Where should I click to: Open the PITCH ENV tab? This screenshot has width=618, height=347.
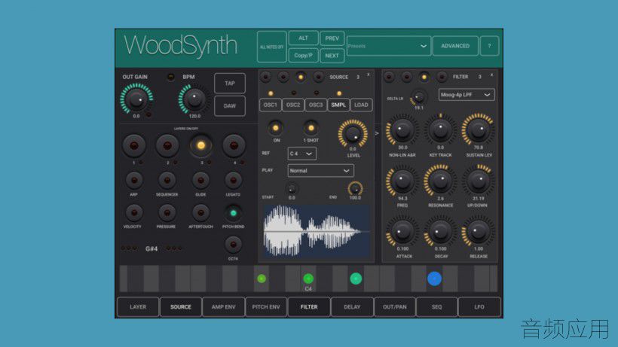pos(266,307)
